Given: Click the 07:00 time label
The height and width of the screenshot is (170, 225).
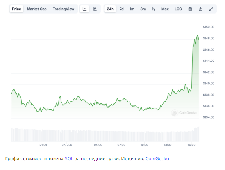Looking at the screenshot, I should tap(121, 145).
